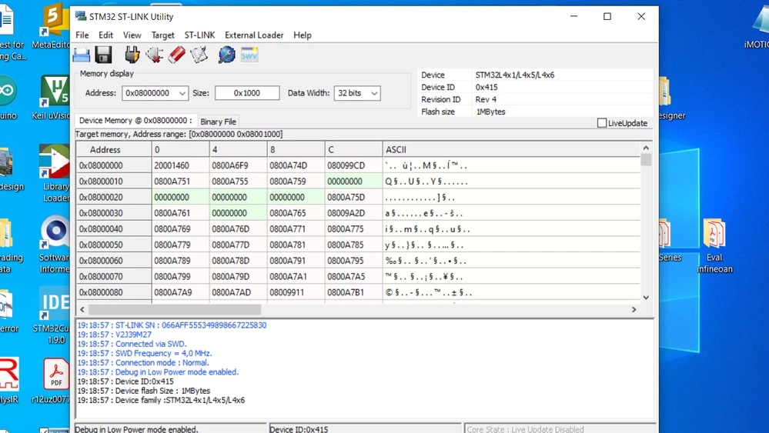Open the Trading data folder on desktop
The width and height of the screenshot is (769, 433).
point(10,245)
